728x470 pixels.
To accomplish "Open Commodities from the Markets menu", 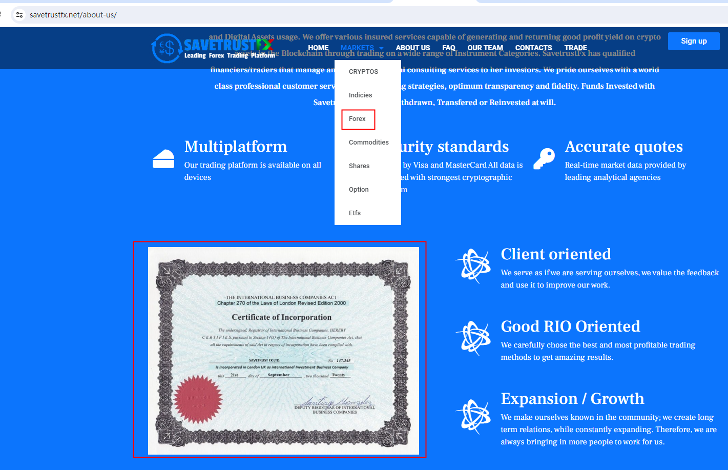I will click(x=368, y=142).
